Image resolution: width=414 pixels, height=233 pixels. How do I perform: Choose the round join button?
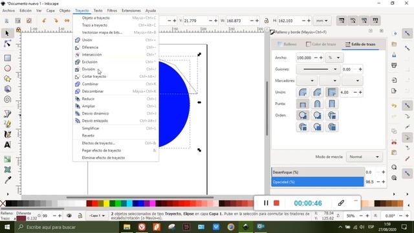[x=303, y=92]
